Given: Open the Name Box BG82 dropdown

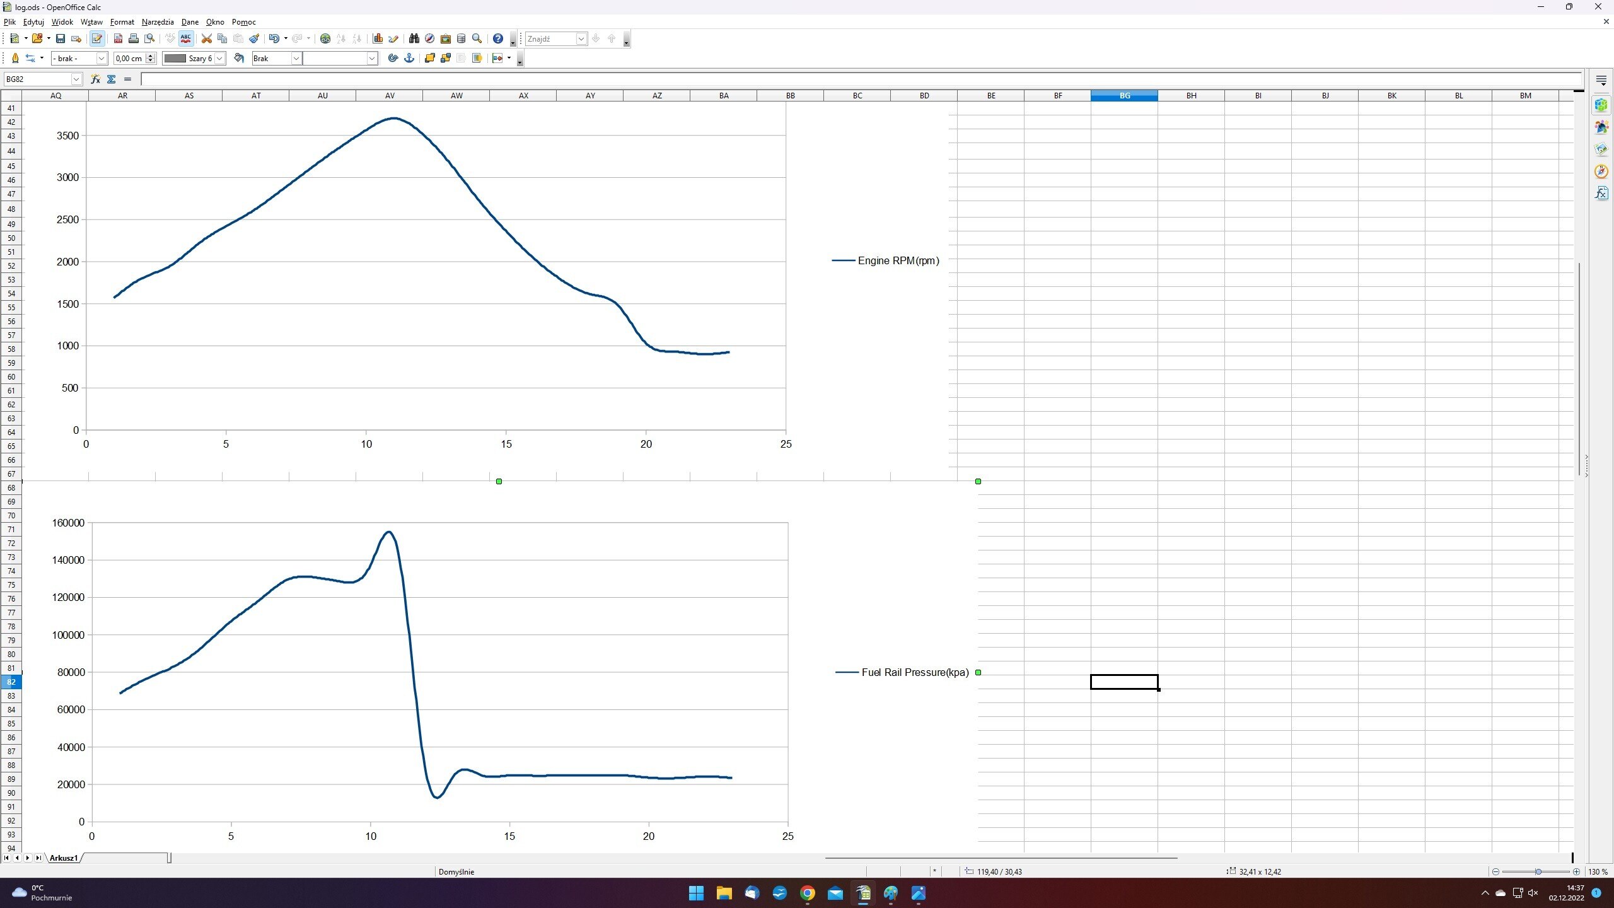Looking at the screenshot, I should 76,79.
